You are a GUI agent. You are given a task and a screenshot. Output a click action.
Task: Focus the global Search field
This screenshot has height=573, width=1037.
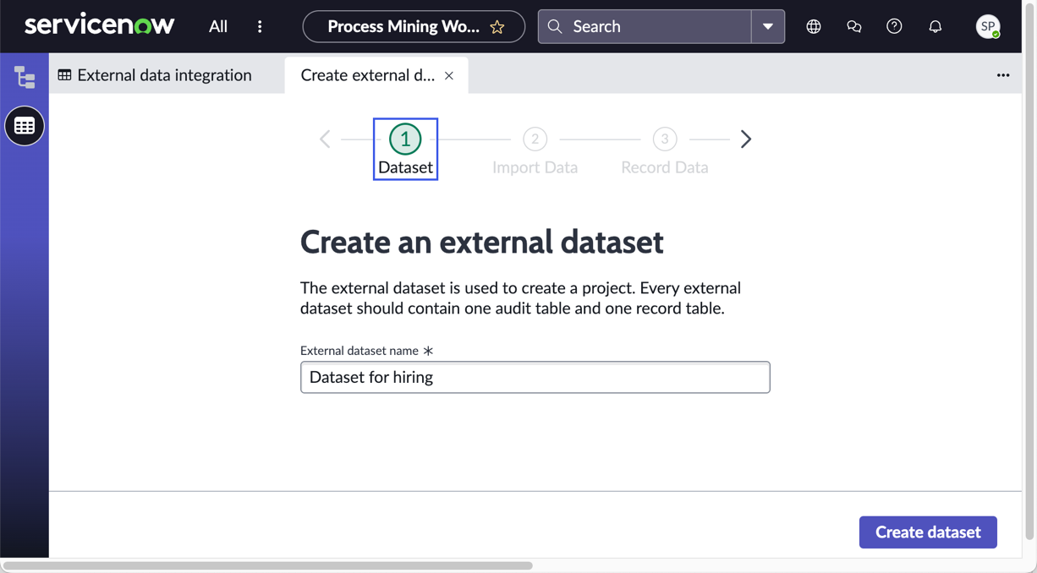click(x=645, y=26)
